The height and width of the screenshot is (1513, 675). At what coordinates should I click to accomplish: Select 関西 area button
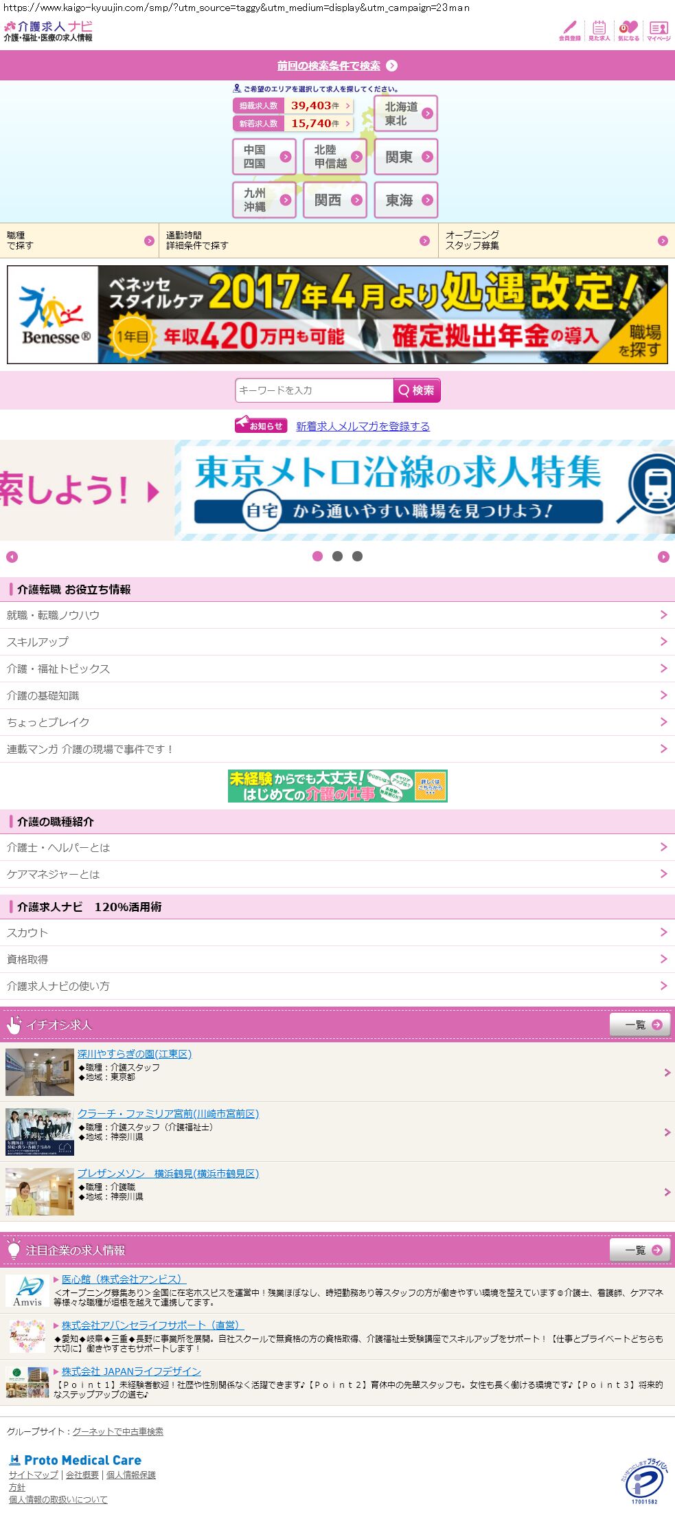click(x=335, y=200)
